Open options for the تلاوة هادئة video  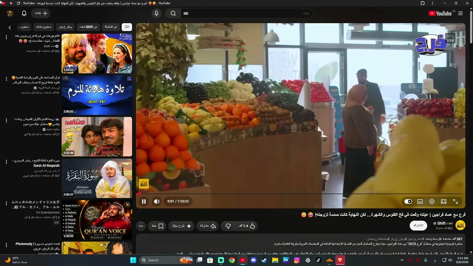point(6,79)
